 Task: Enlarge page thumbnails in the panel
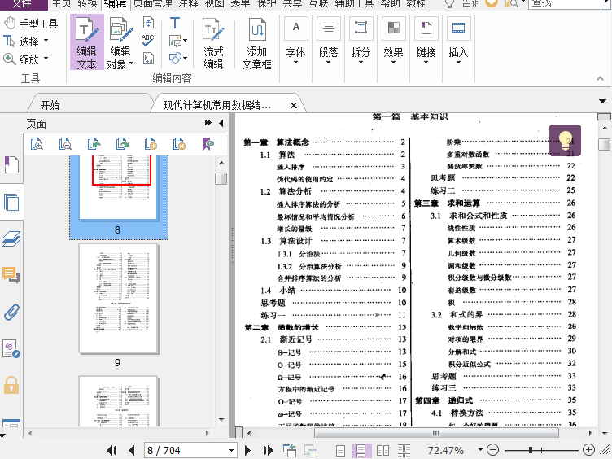click(37, 144)
